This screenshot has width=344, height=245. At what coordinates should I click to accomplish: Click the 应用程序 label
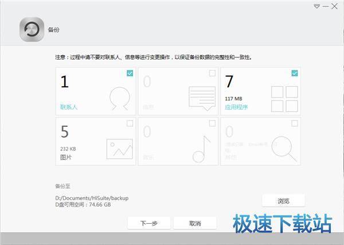tap(236, 107)
